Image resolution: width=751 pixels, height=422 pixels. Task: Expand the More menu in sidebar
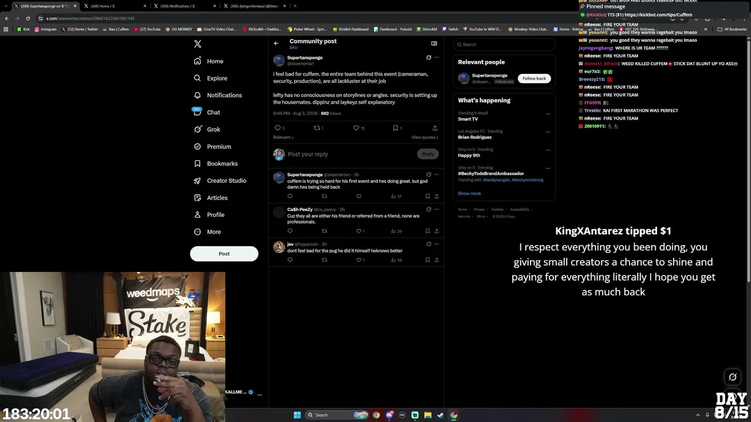pyautogui.click(x=207, y=232)
